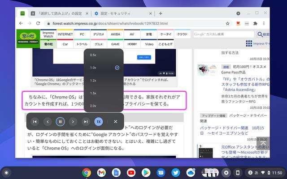Open the グルメ nav item
The image size is (287, 179).
99,44
